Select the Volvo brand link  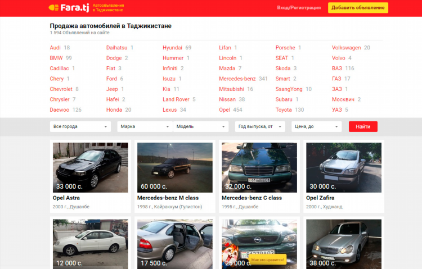[339, 58]
